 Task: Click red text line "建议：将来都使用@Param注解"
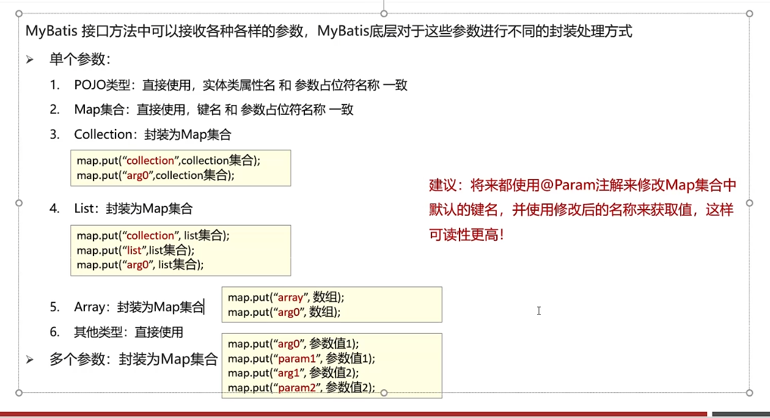click(x=583, y=185)
